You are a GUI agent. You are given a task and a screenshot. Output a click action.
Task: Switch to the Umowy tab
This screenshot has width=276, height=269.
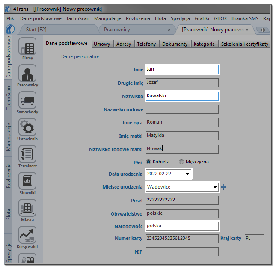point(102,44)
